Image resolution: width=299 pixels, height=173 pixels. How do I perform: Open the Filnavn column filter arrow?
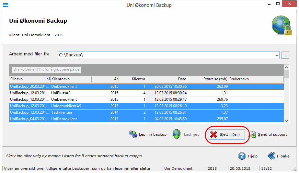pos(48,79)
